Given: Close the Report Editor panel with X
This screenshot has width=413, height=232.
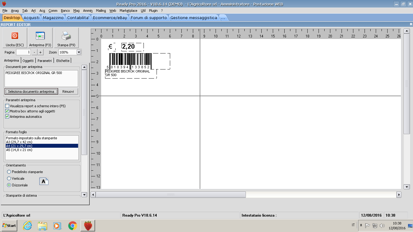Looking at the screenshot, I should [x=411, y=24].
